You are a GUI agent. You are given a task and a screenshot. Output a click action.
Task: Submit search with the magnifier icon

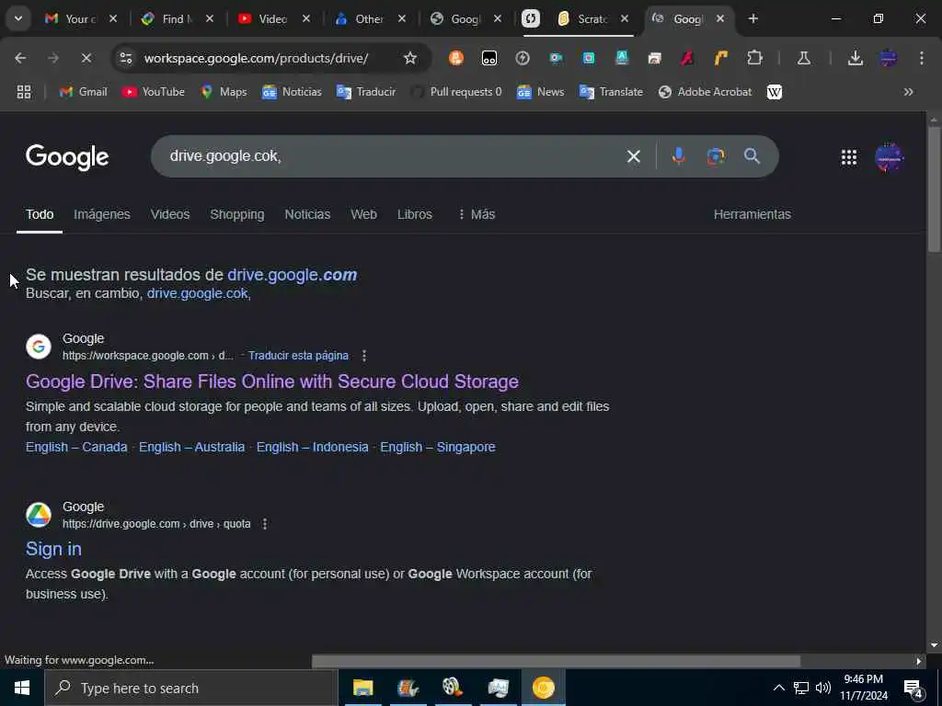752,156
